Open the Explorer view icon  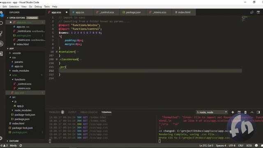tap(1, 14)
